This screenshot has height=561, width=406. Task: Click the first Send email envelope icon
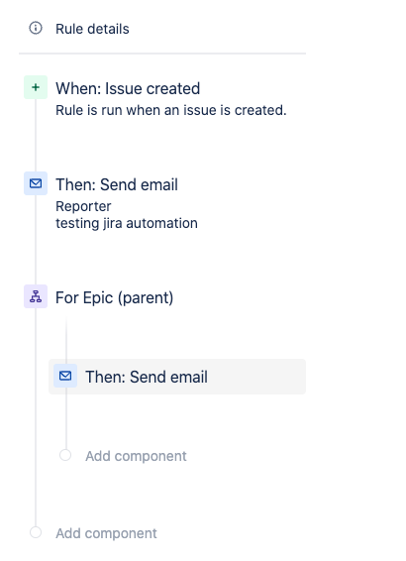[36, 183]
